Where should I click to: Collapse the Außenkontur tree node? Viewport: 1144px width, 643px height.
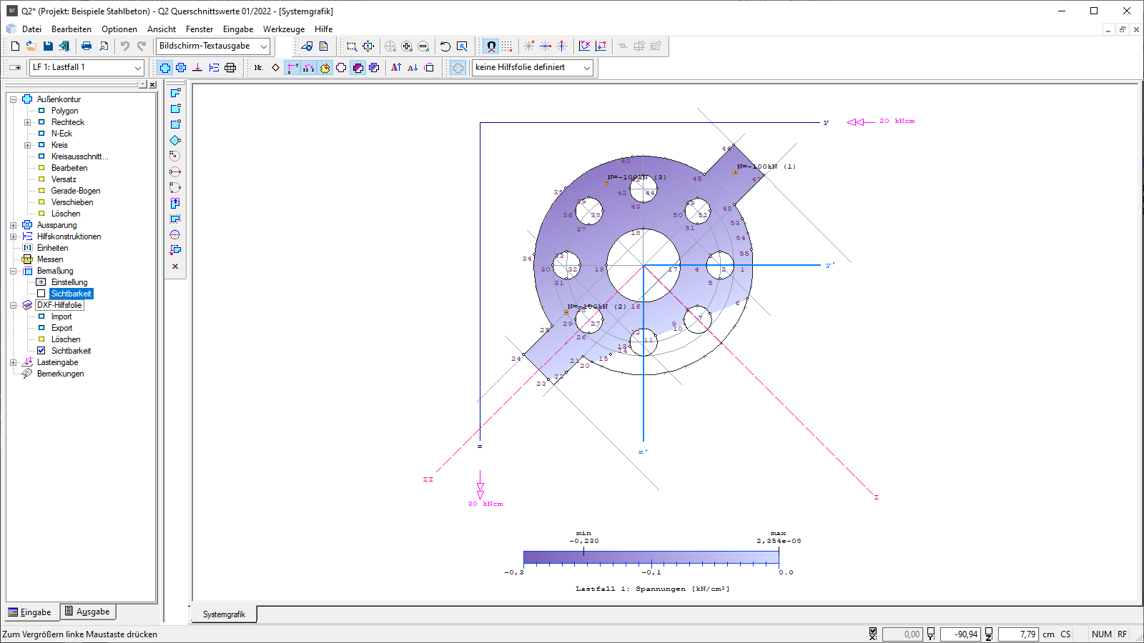pos(13,99)
